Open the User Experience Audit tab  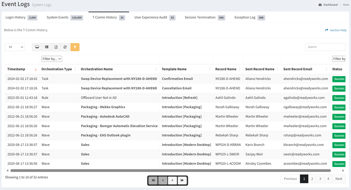155,17
